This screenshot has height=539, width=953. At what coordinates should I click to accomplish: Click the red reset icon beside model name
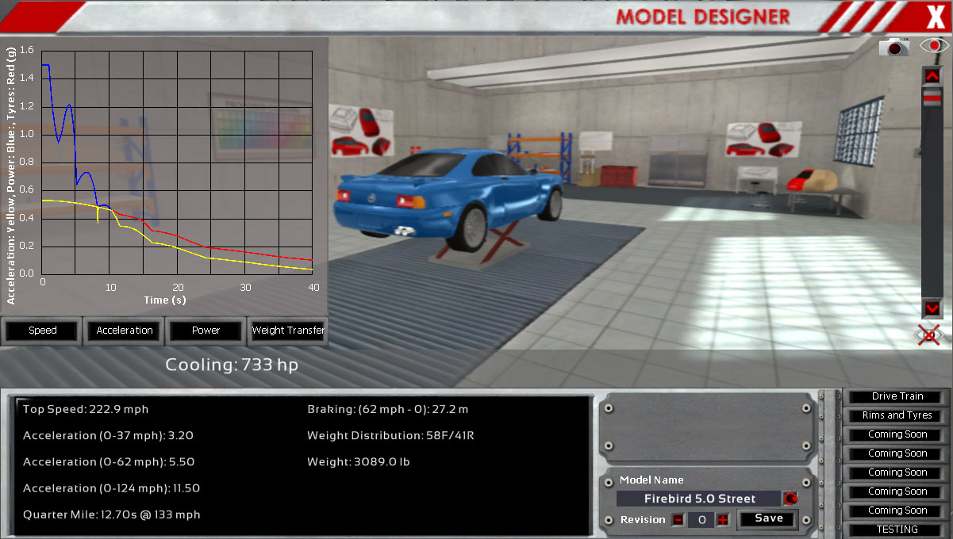pos(790,499)
